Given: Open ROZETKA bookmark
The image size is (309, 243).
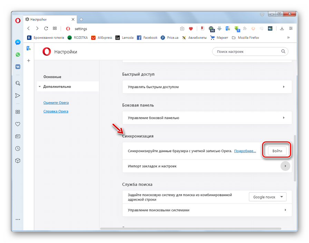Looking at the screenshot, I should (x=77, y=37).
